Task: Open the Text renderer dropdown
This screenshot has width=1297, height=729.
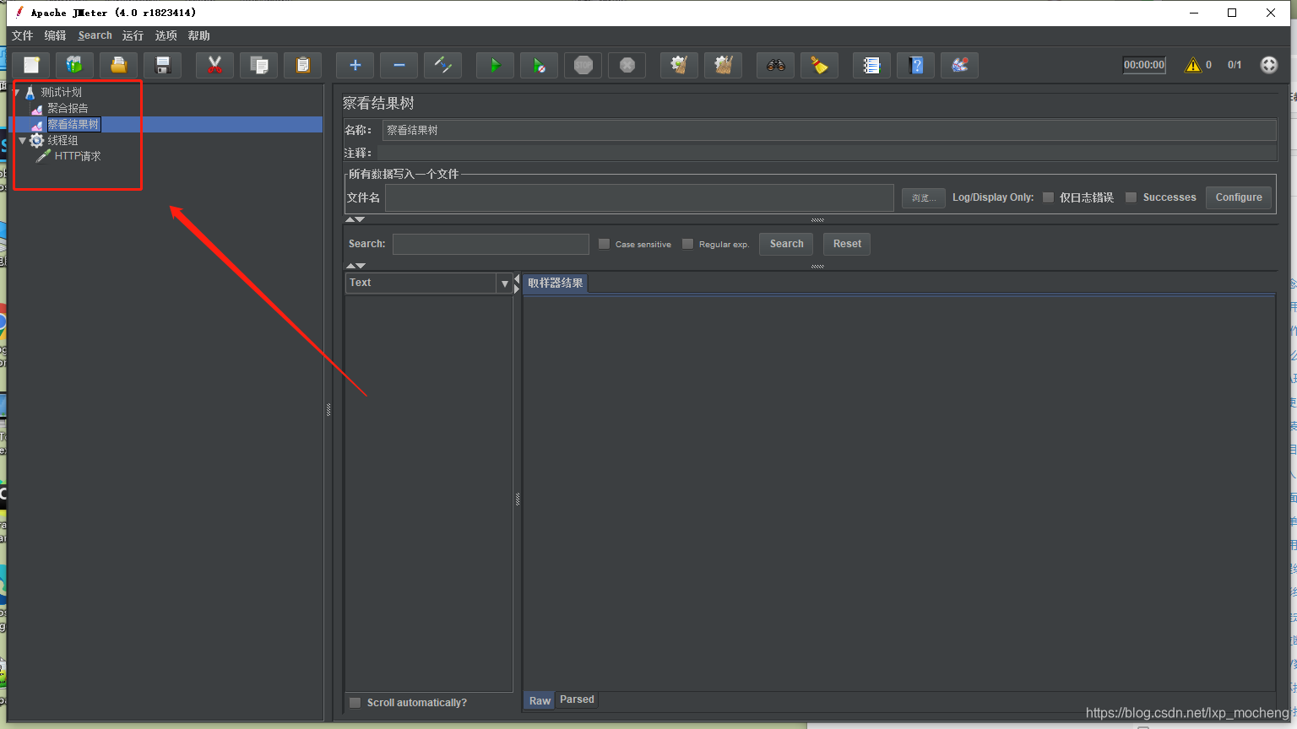Action: [x=505, y=283]
